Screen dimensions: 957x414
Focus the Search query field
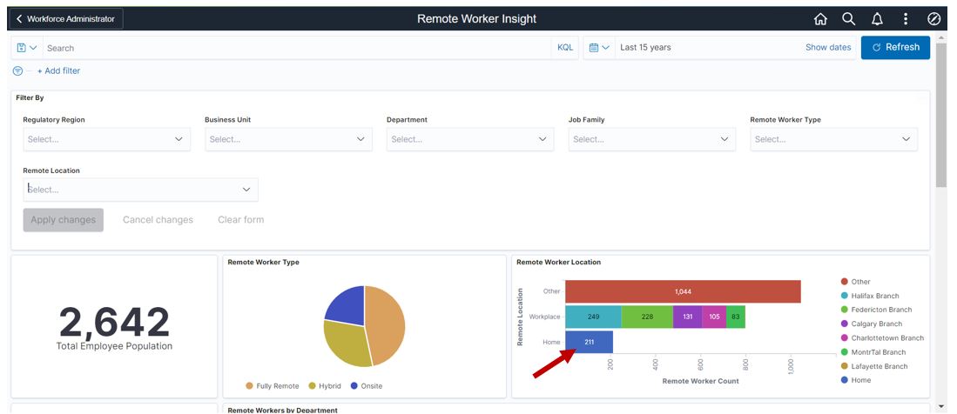pyautogui.click(x=297, y=48)
